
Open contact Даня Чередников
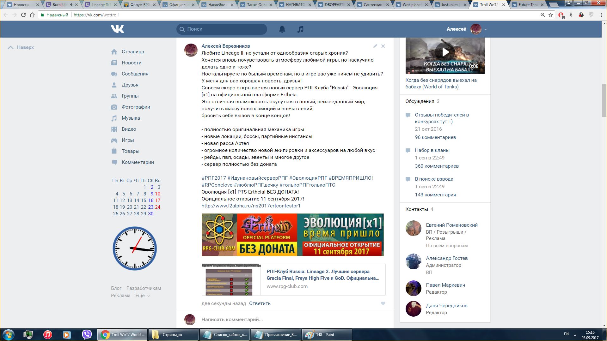point(447,306)
